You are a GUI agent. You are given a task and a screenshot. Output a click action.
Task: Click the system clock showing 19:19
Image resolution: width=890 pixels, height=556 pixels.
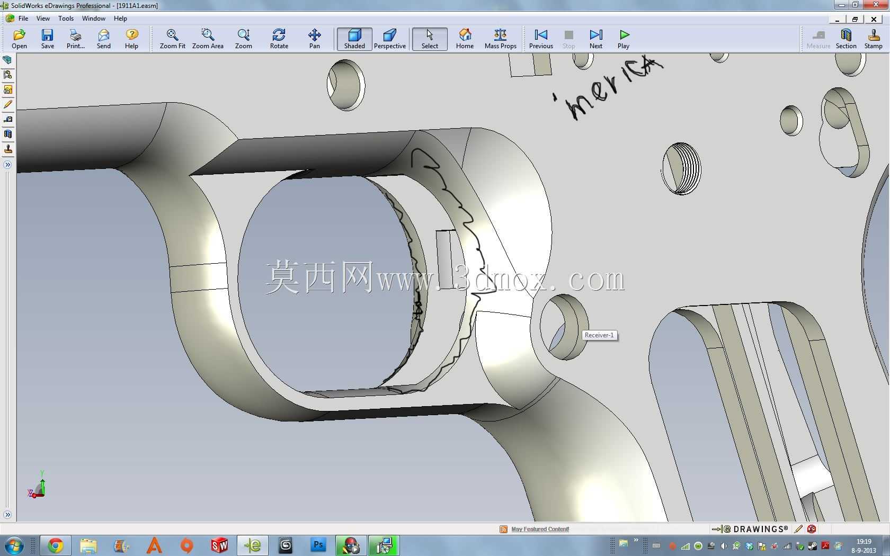[864, 546]
